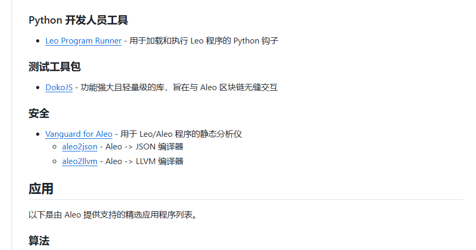
Task: Click the 精选应用程序列表 paragraph
Action: pyautogui.click(x=114, y=215)
